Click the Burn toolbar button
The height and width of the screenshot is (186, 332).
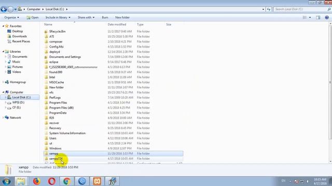point(105,18)
